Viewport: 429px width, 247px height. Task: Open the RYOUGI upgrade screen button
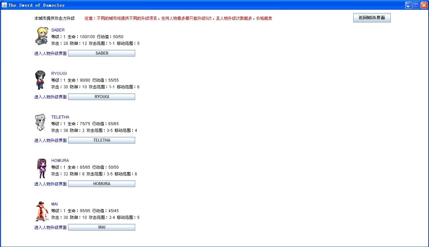102,97
